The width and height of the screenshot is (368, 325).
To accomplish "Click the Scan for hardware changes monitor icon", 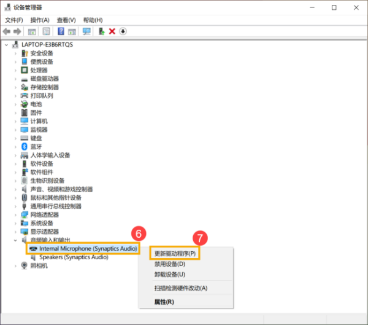I will click(x=86, y=31).
